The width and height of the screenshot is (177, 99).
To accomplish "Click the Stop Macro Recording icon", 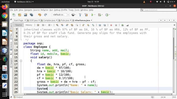I will [116, 25].
